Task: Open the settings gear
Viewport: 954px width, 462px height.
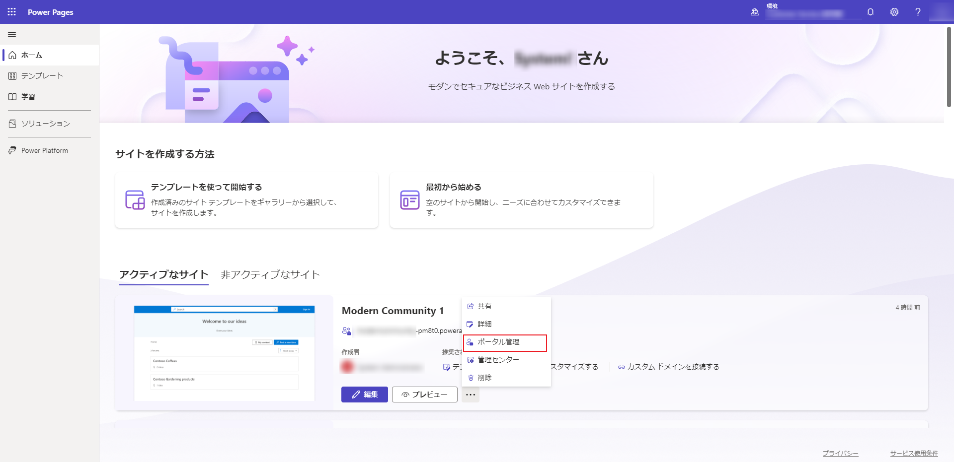Action: point(894,11)
